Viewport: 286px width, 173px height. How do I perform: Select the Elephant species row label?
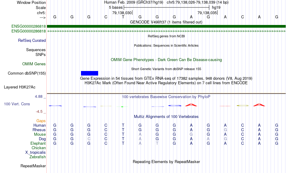[38, 144]
